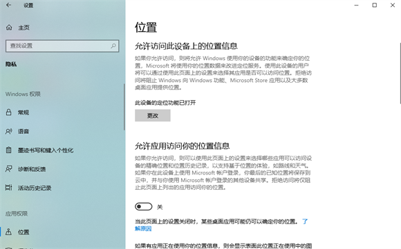Click the lock icon for 常规
The width and height of the screenshot is (401, 249).
tap(9, 112)
